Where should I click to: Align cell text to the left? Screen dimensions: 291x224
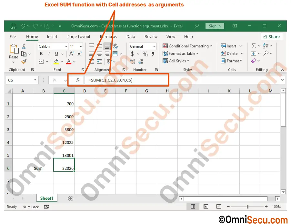click(91, 54)
